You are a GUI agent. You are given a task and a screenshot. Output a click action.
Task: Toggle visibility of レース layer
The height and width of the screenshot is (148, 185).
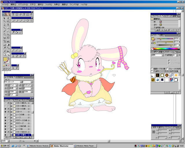point(5,118)
